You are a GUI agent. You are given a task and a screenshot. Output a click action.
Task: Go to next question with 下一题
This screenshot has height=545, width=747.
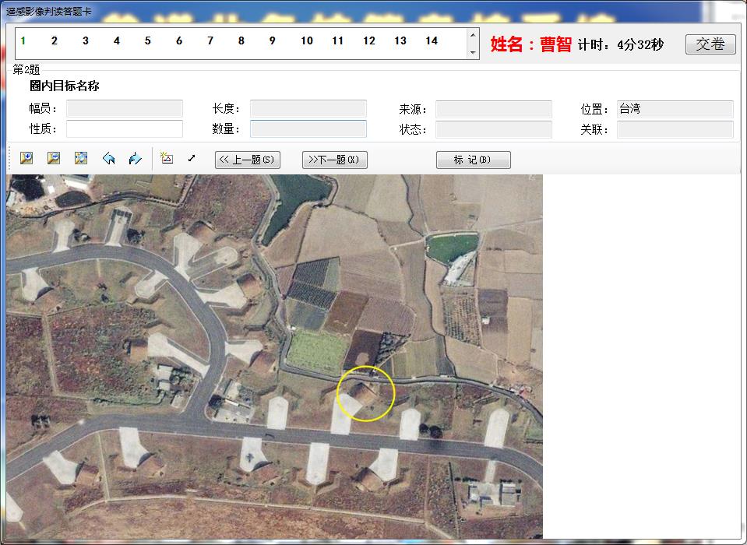point(334,160)
